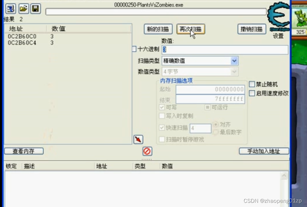Start a 新的扫描 new scan

158,29
